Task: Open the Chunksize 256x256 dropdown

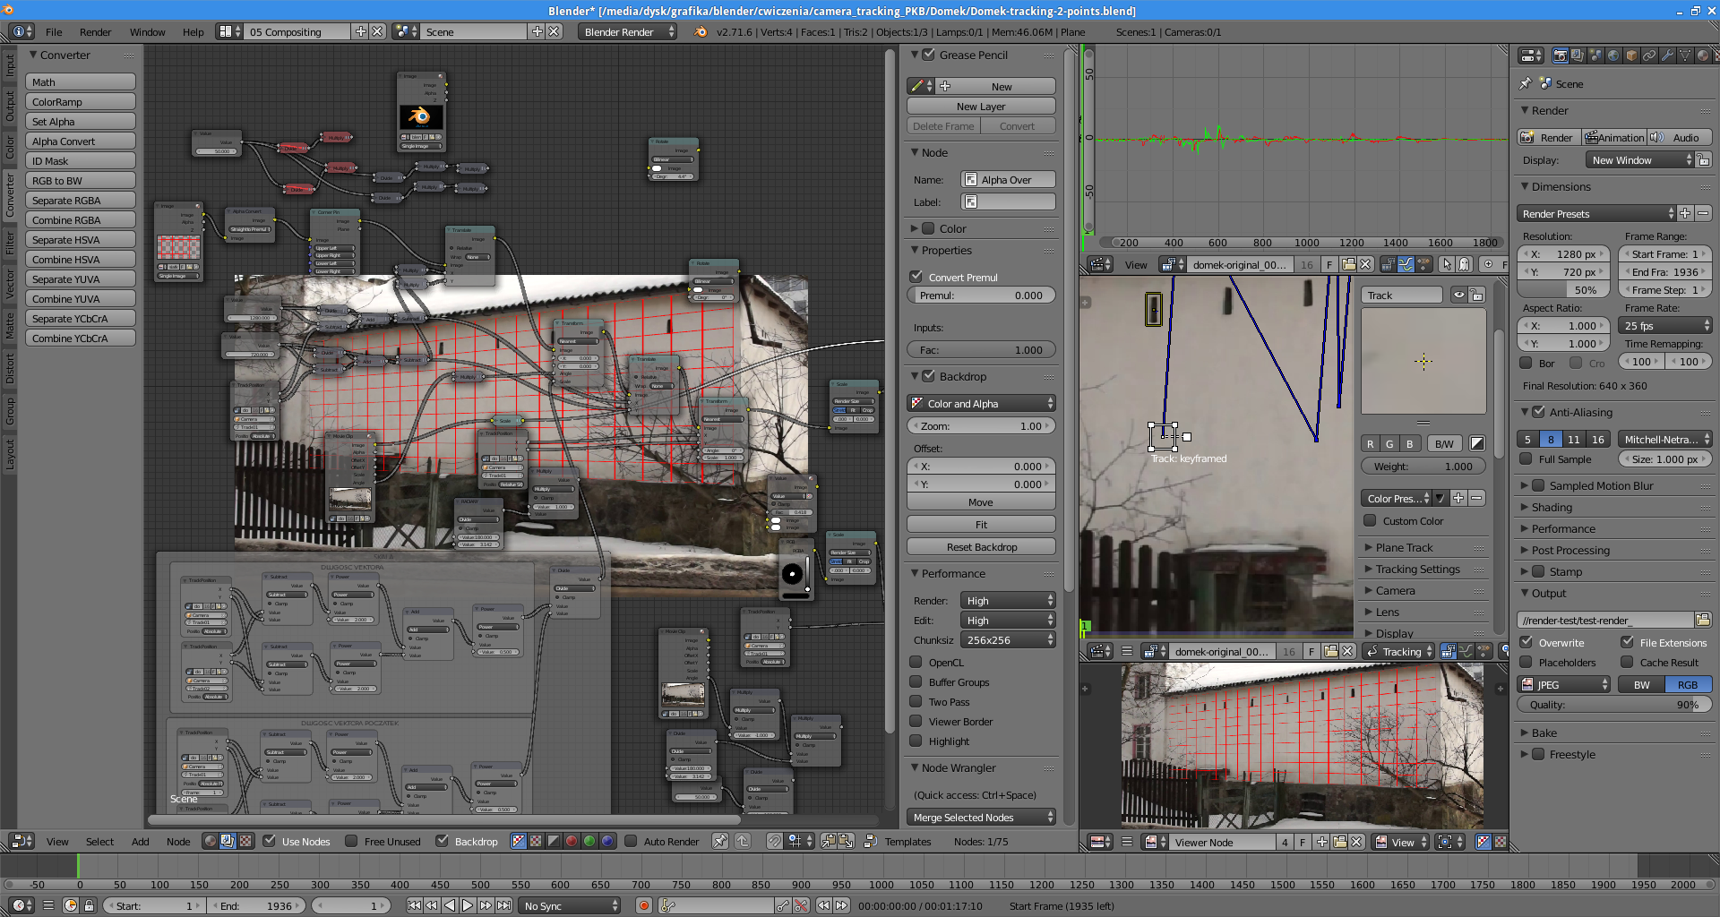Action: (1009, 639)
